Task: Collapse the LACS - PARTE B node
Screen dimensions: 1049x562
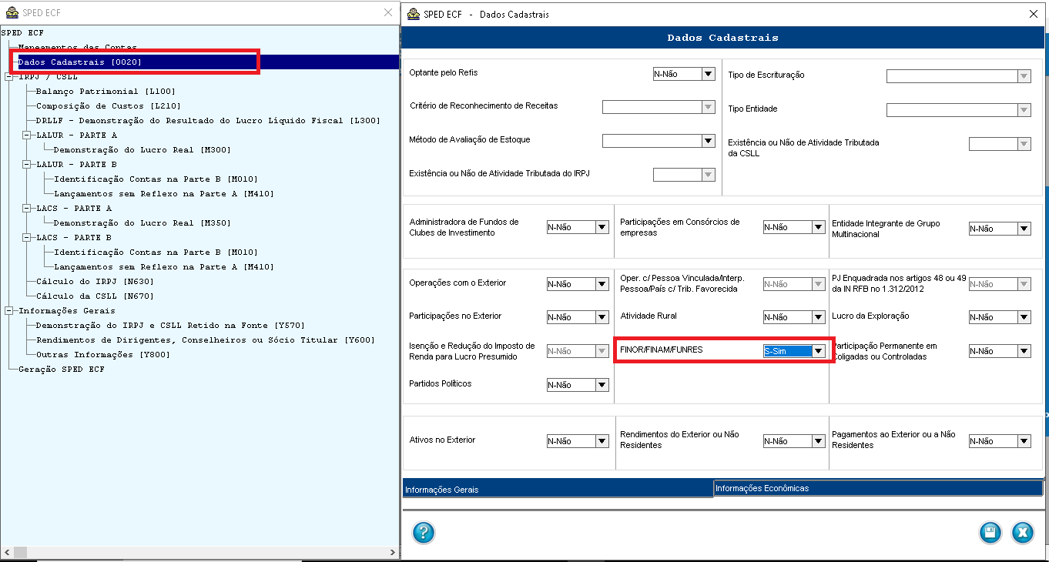Action: [x=26, y=238]
